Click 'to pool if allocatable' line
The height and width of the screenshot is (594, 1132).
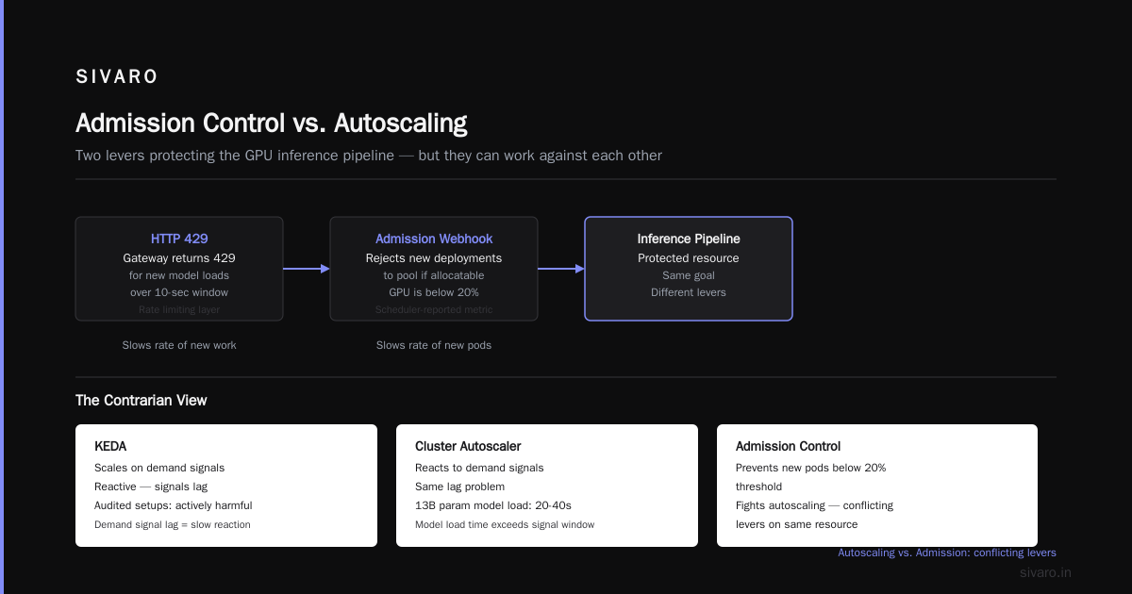point(434,275)
